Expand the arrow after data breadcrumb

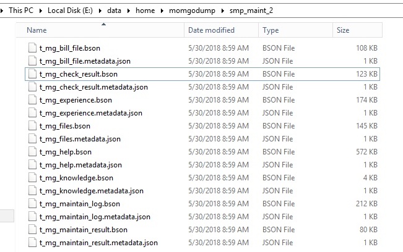pos(128,10)
